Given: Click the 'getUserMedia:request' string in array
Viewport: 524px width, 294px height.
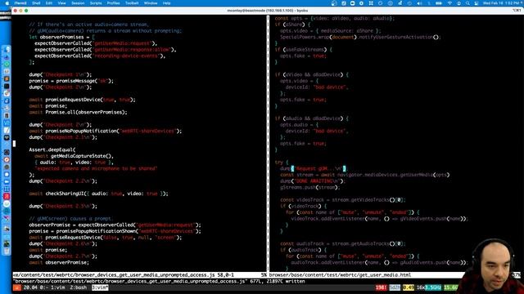Looking at the screenshot, I should pyautogui.click(x=122, y=43).
